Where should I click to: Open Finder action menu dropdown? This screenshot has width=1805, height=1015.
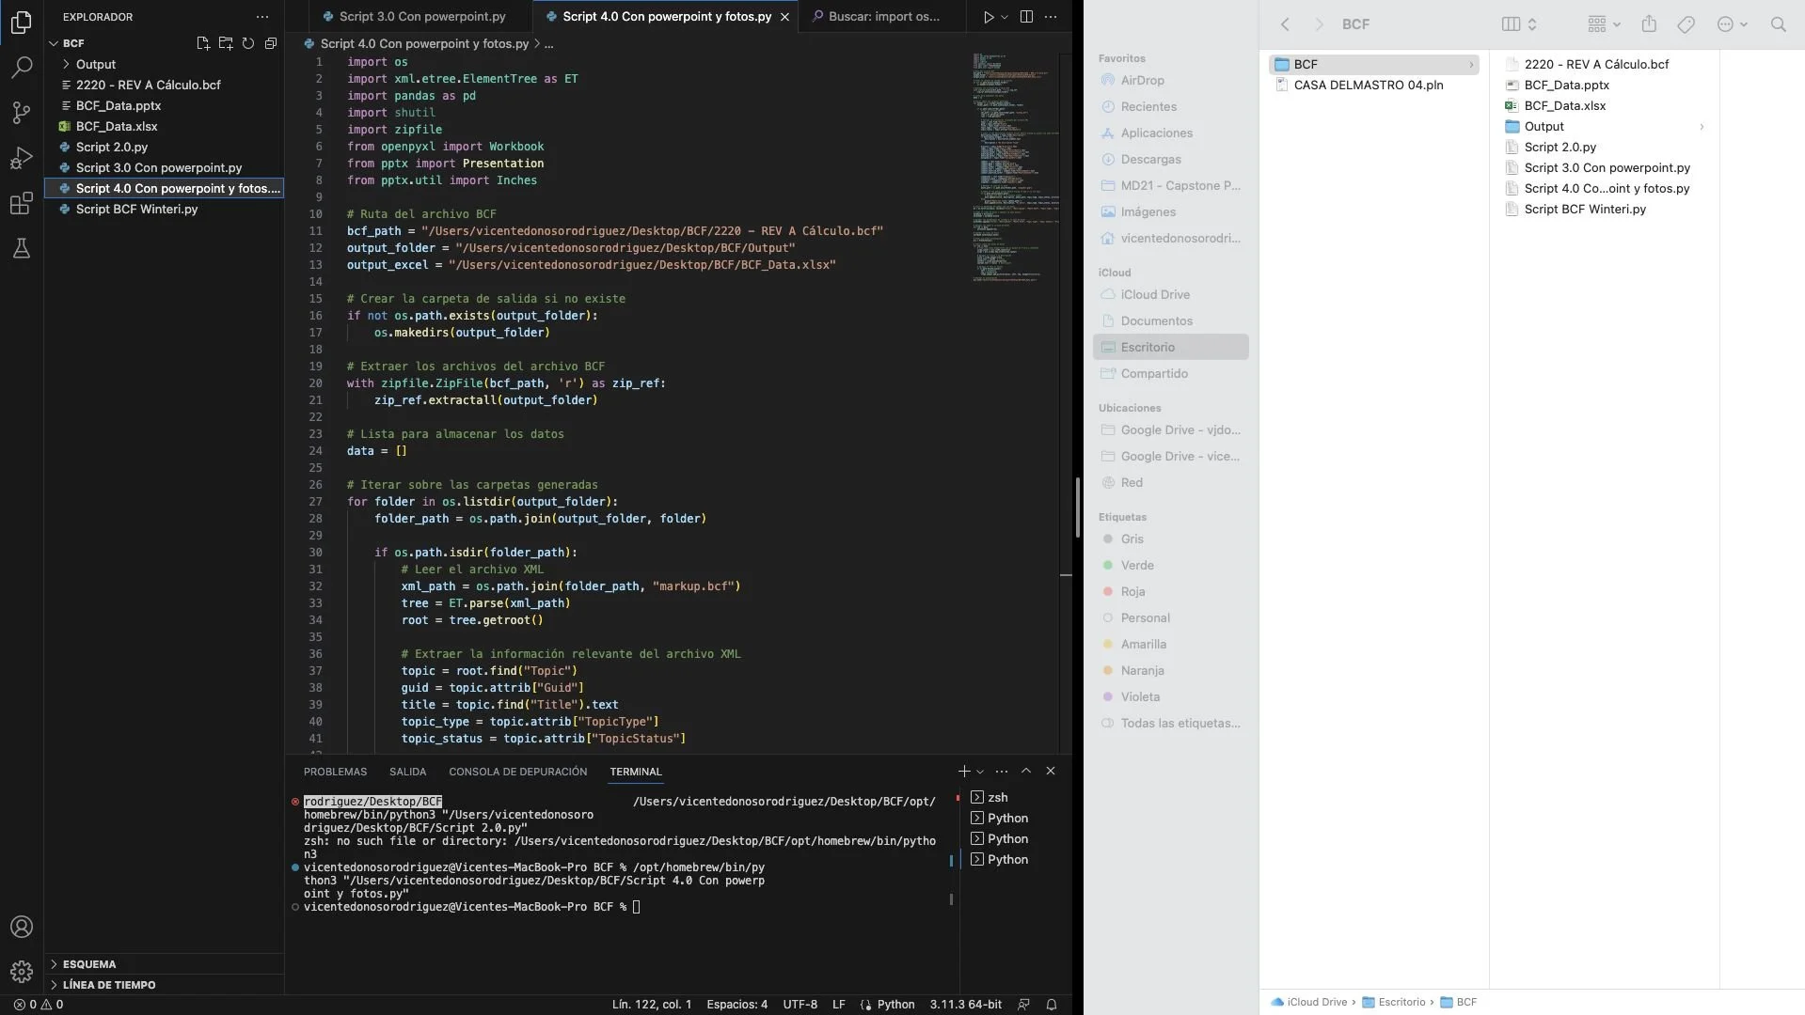1732,24
